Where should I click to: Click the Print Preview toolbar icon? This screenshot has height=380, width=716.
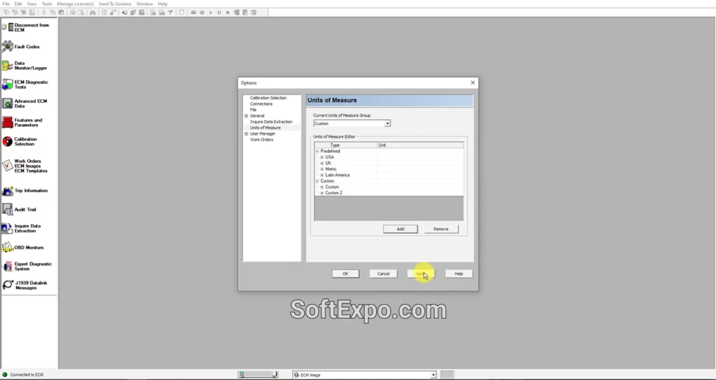[x=81, y=13]
